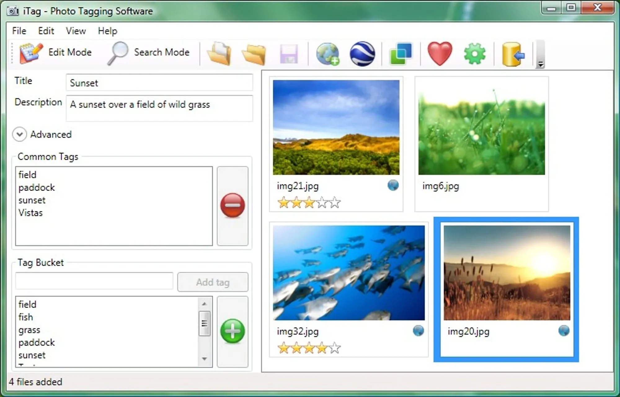
Task: Click the green plus add-tag button
Action: tap(232, 331)
